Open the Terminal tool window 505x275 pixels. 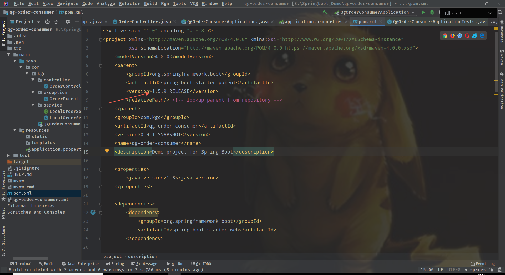(x=23, y=263)
